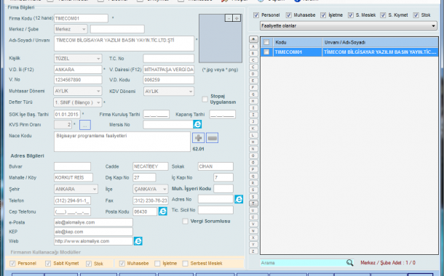Open the Web address browser icon
The image size is (444, 276).
click(x=138, y=241)
